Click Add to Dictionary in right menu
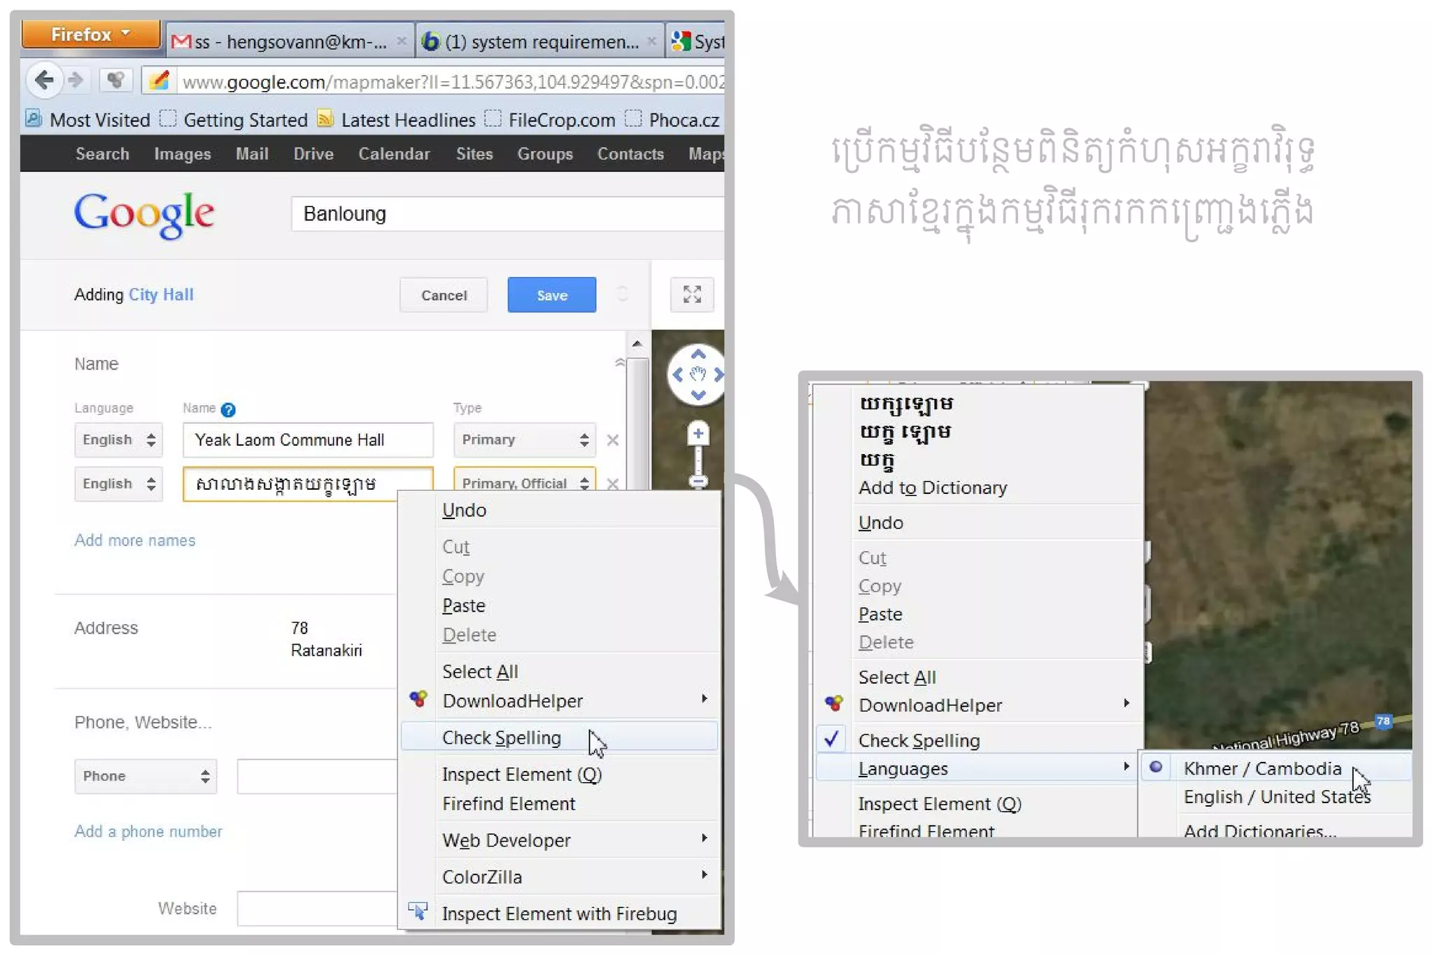 click(x=978, y=488)
